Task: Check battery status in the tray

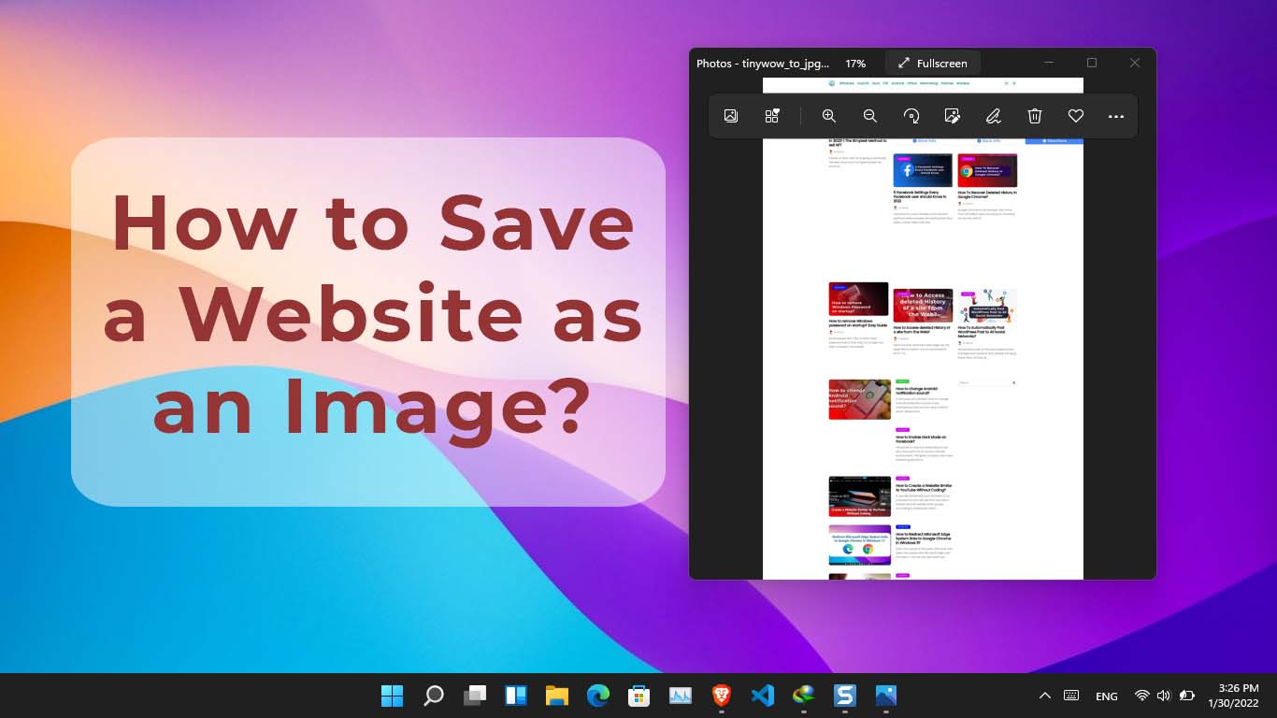Action: [x=1187, y=696]
